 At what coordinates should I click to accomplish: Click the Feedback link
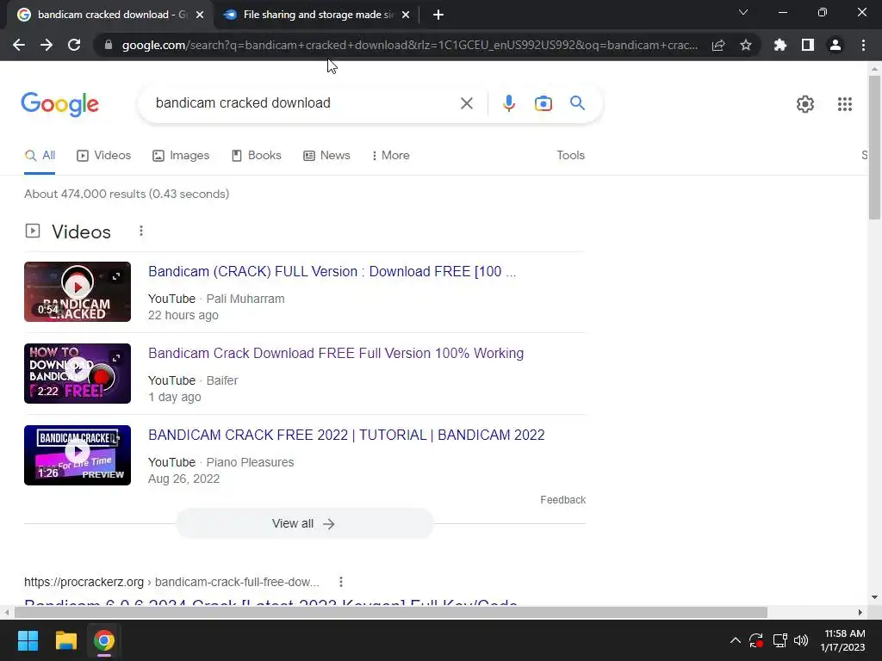tap(562, 500)
